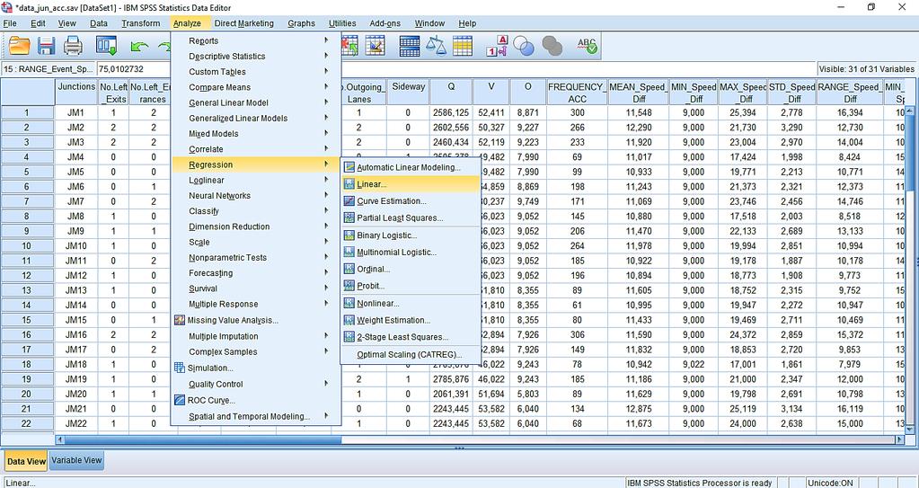This screenshot has height=488, width=919.
Task: Click the icon beside Probit
Action: pyautogui.click(x=349, y=286)
